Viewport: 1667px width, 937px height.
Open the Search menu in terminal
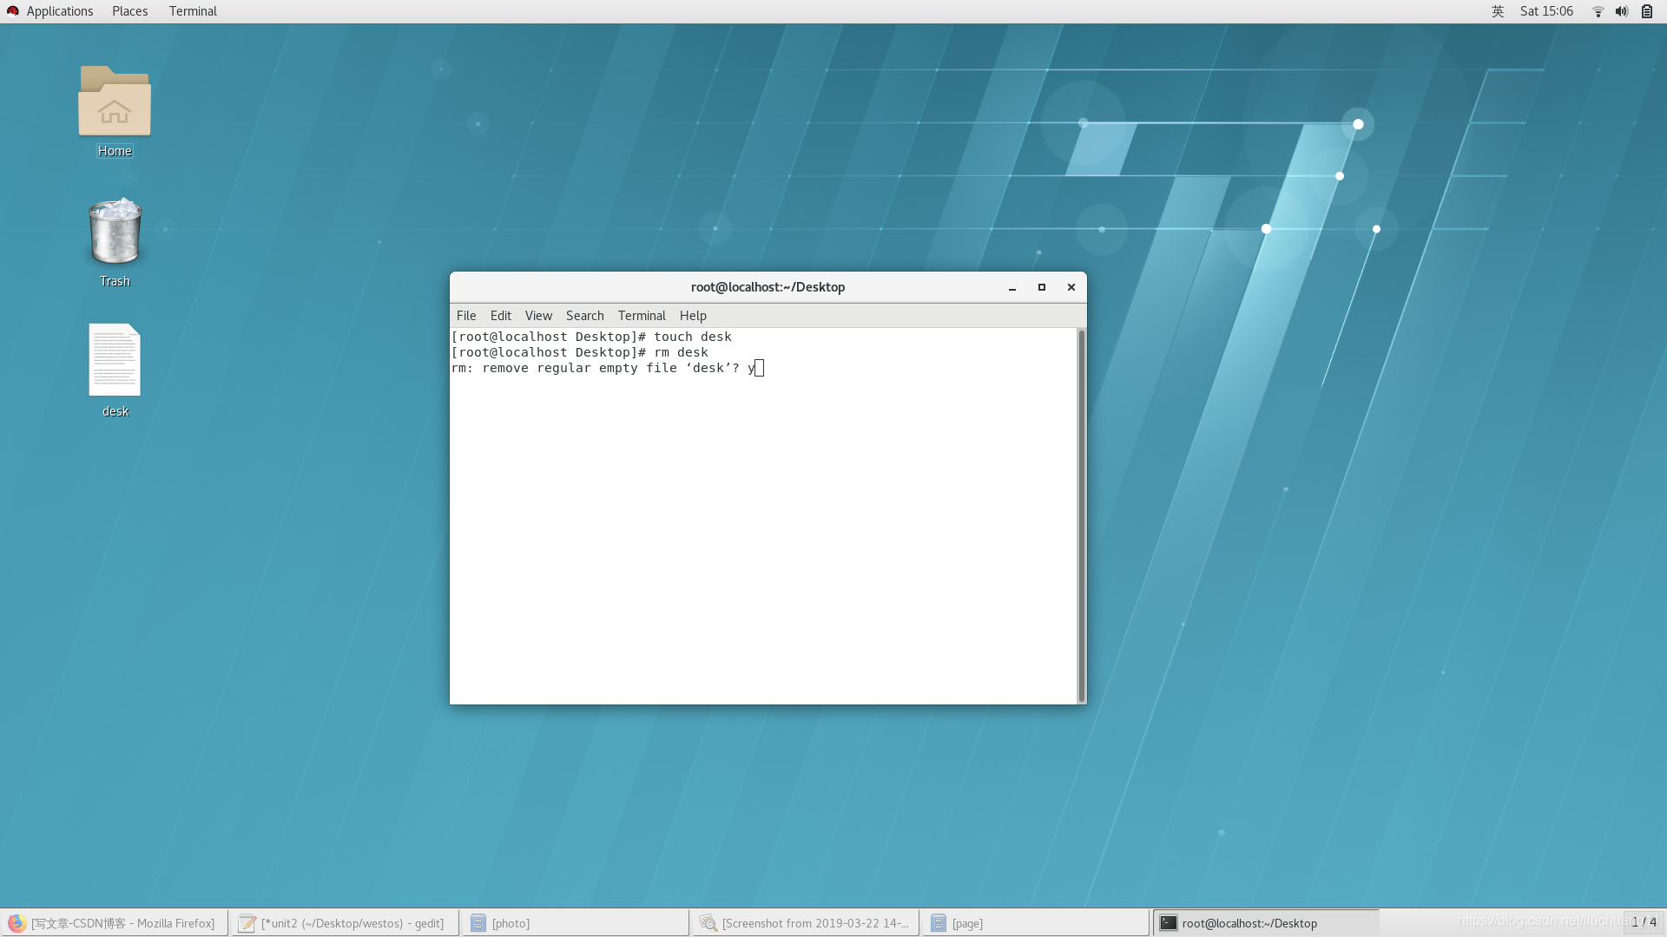coord(585,316)
